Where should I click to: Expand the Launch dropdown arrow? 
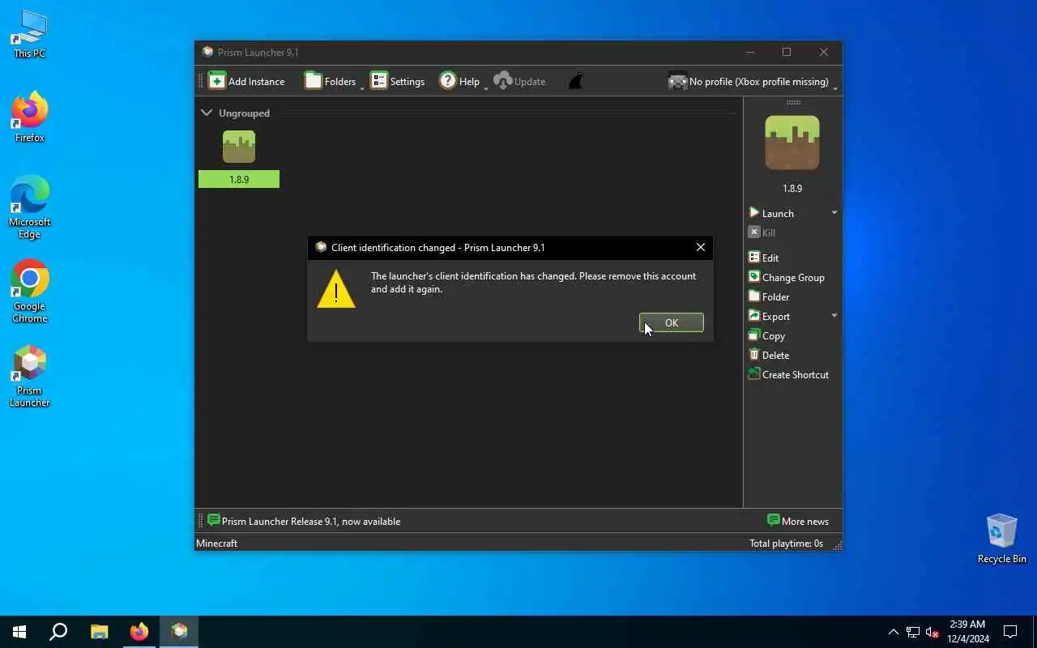coord(834,213)
